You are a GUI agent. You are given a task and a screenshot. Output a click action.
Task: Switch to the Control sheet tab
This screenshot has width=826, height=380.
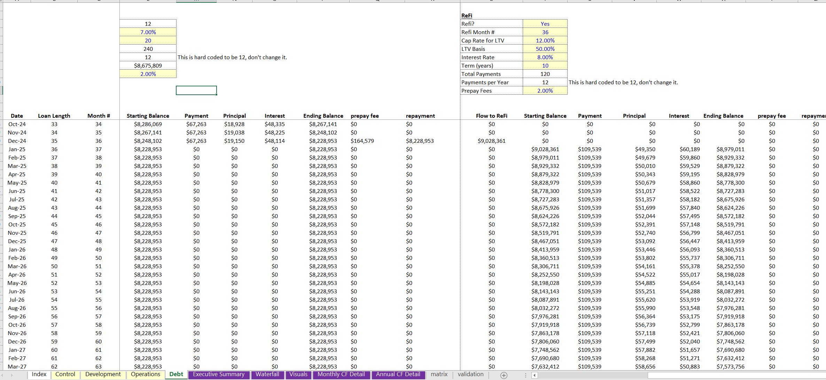pyautogui.click(x=65, y=374)
